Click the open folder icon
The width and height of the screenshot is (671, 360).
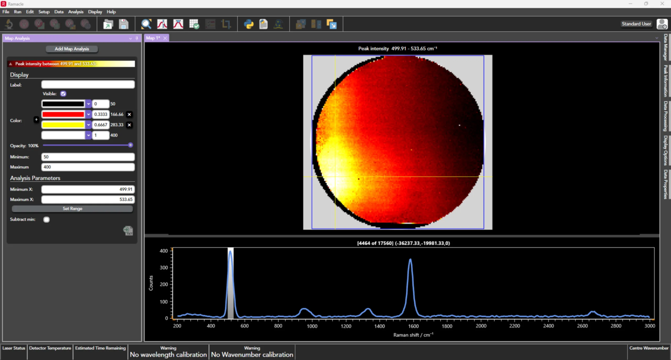click(108, 24)
